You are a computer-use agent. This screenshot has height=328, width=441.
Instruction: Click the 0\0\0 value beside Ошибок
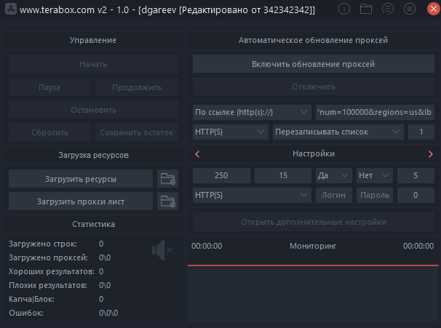pyautogui.click(x=108, y=313)
